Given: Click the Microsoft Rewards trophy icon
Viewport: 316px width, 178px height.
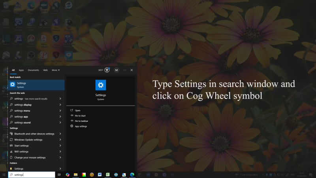Looking at the screenshot, I should pyautogui.click(x=107, y=70).
